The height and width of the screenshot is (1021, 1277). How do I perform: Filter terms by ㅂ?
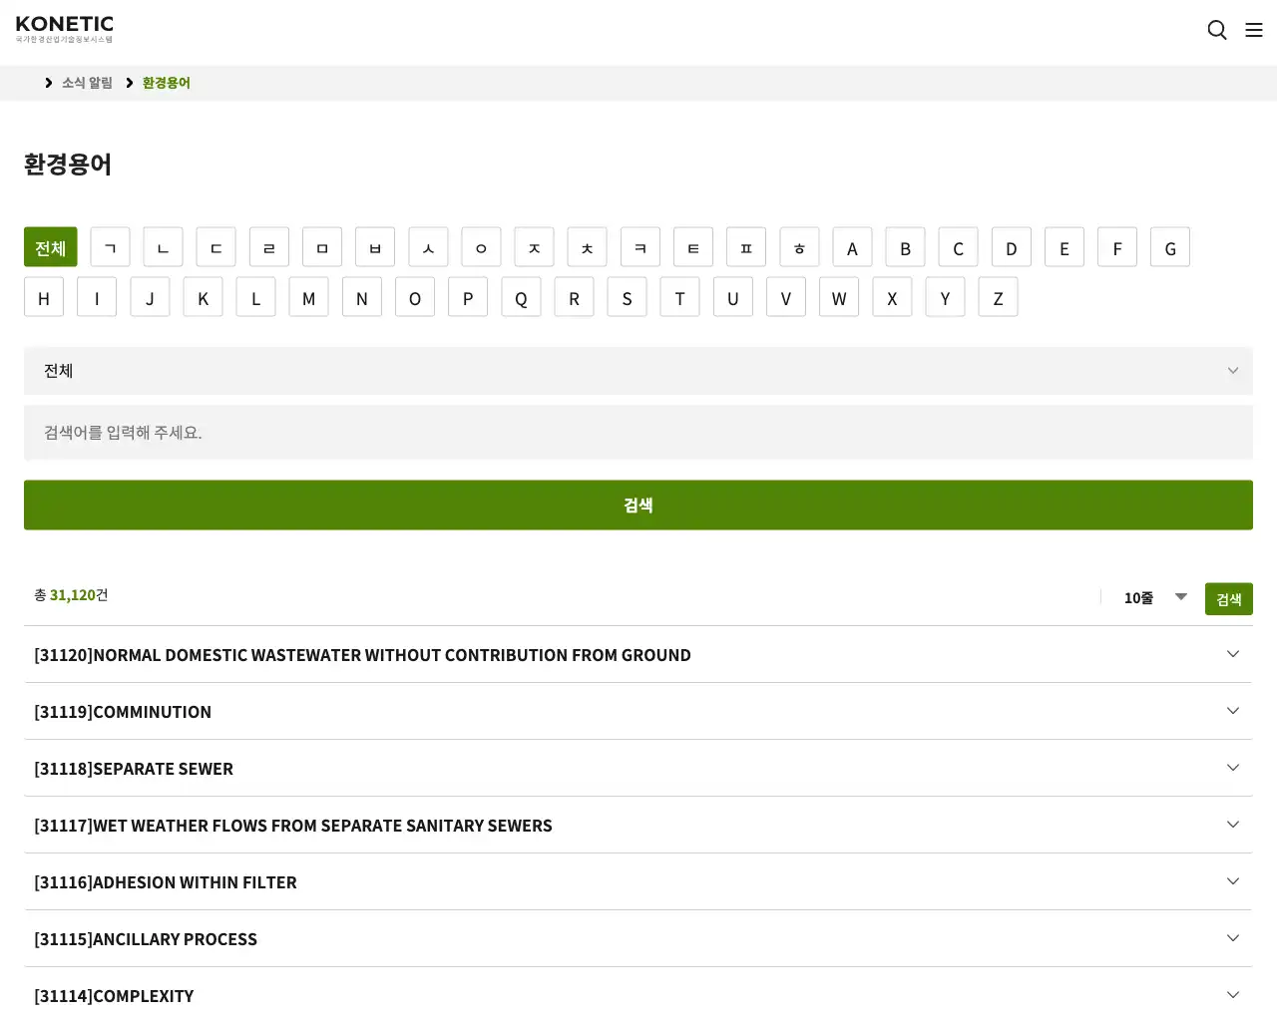pos(375,247)
